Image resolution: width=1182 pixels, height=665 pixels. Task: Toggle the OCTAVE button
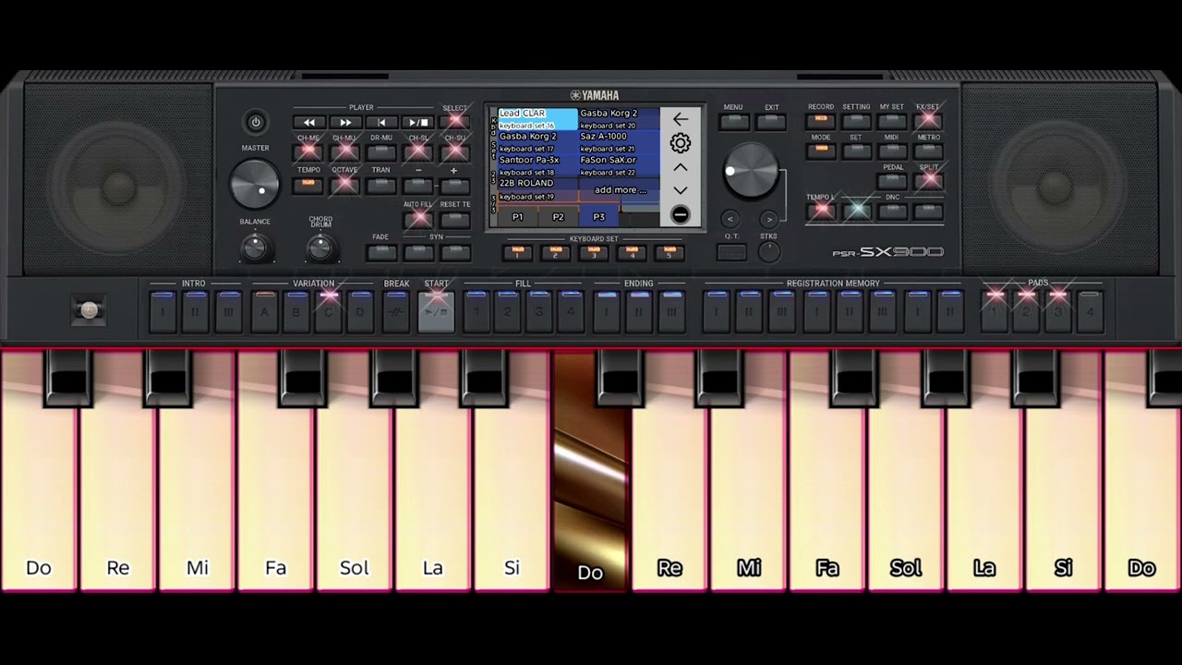pos(344,185)
